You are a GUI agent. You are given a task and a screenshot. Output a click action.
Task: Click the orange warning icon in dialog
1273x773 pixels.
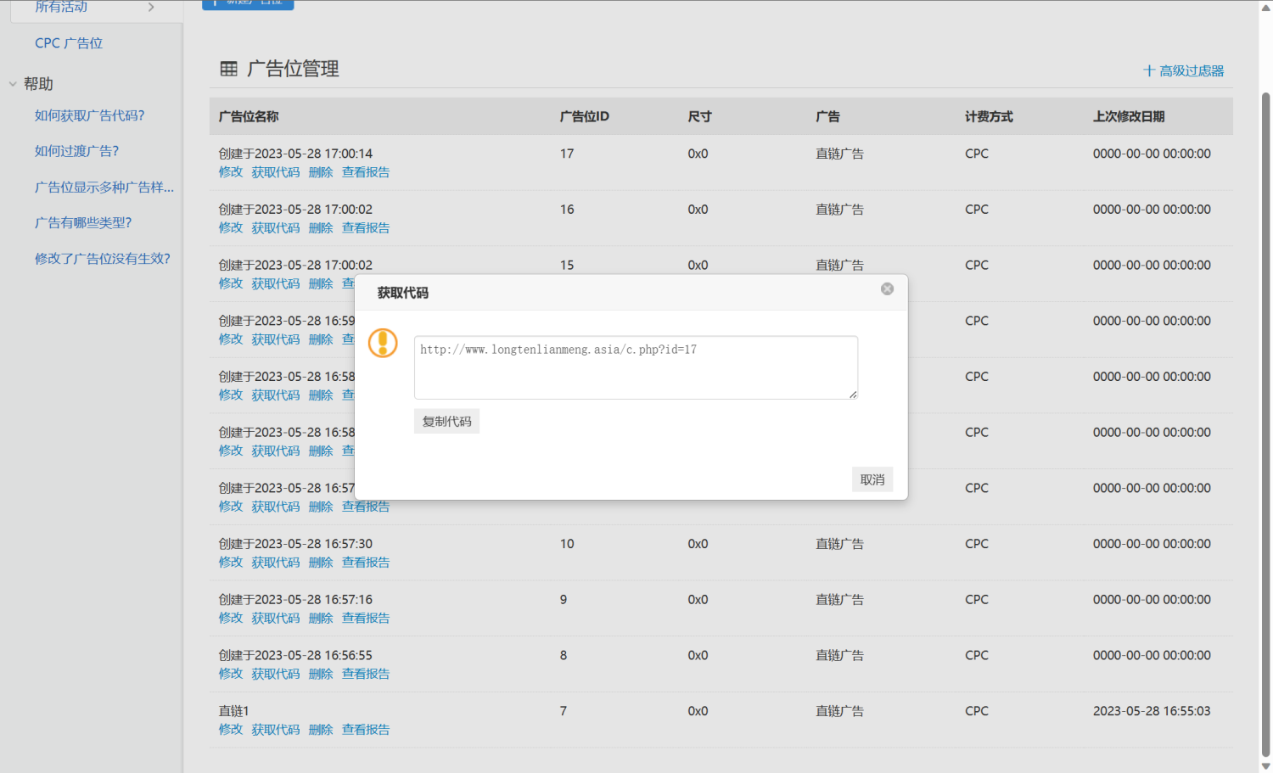coord(383,343)
